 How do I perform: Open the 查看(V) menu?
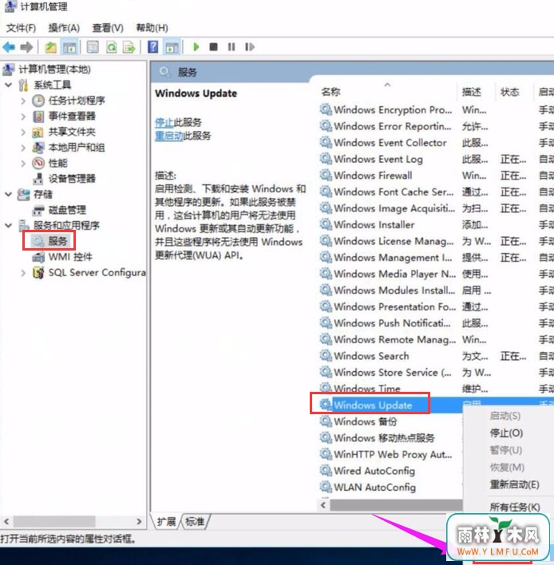point(108,28)
